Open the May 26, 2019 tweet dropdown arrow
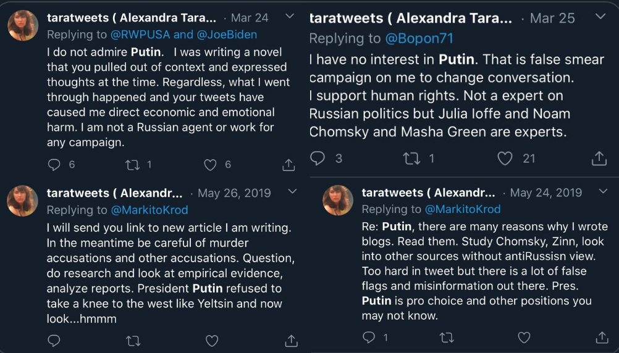Screen dimensions: 619x353 pos(293,192)
